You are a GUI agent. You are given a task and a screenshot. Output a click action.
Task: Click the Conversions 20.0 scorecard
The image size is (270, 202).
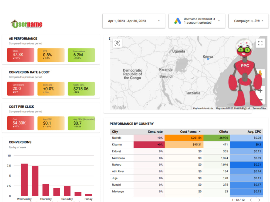[x=21, y=89]
